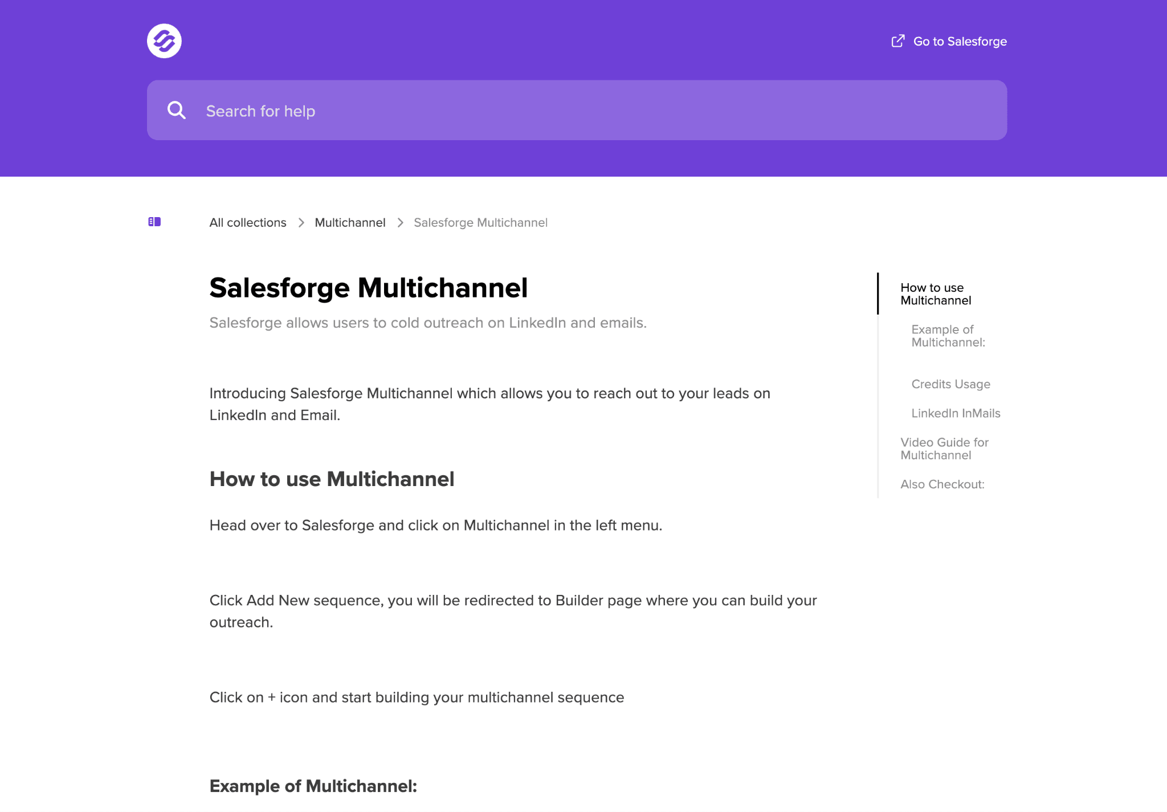Jump to LinkedIn InMails section

click(x=956, y=413)
